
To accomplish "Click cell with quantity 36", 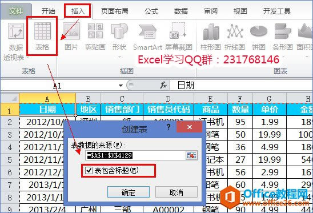I will tap(240, 147).
